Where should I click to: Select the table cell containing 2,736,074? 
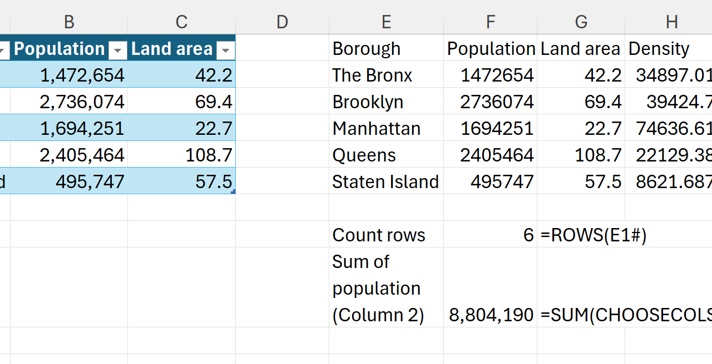pos(82,102)
